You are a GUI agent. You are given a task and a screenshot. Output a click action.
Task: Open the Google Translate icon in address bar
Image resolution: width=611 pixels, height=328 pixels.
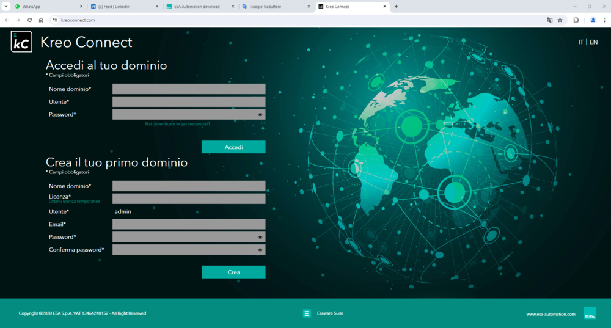(549, 20)
